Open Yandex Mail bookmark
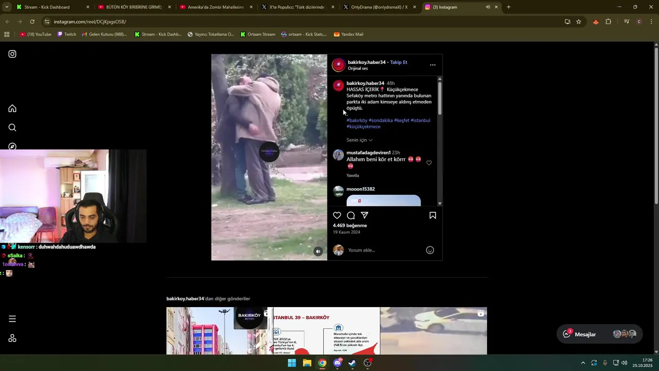 349,35
